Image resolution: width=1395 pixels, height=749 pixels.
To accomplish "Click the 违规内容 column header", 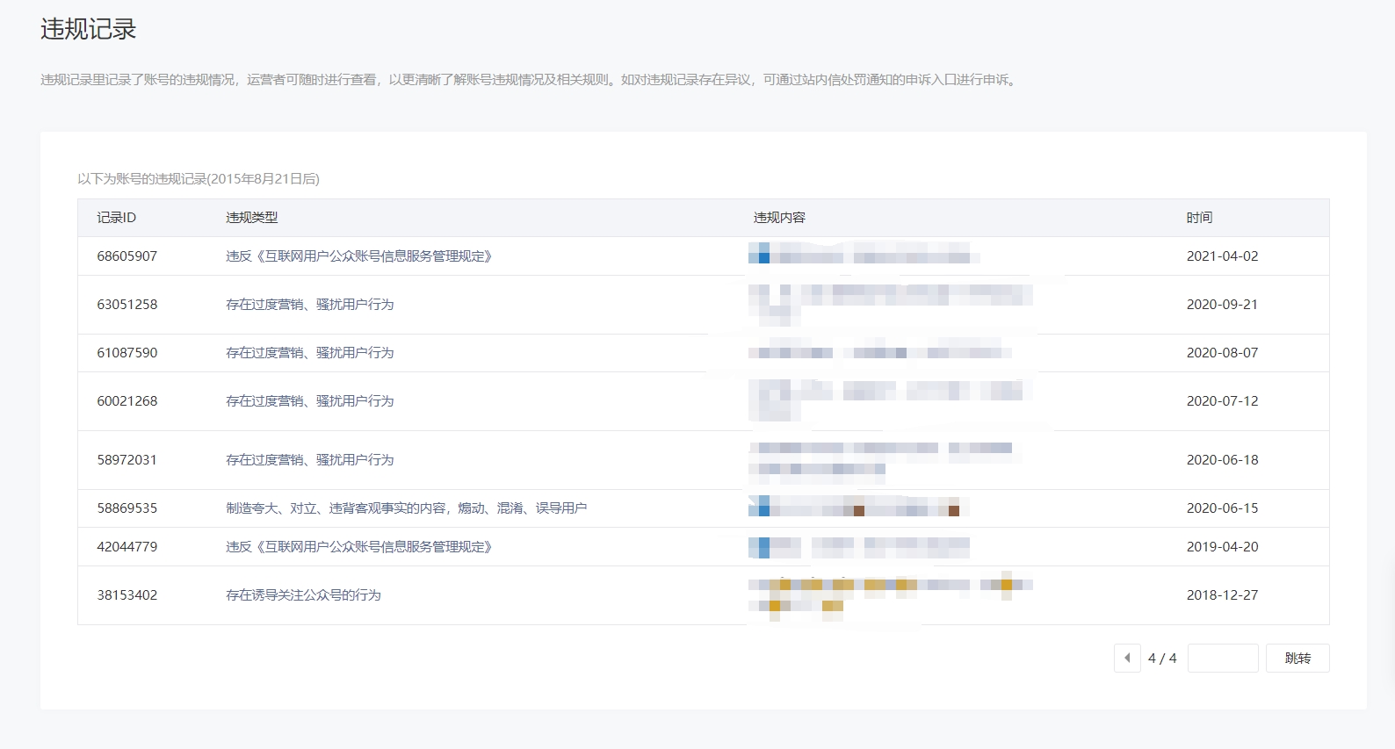I will [780, 218].
